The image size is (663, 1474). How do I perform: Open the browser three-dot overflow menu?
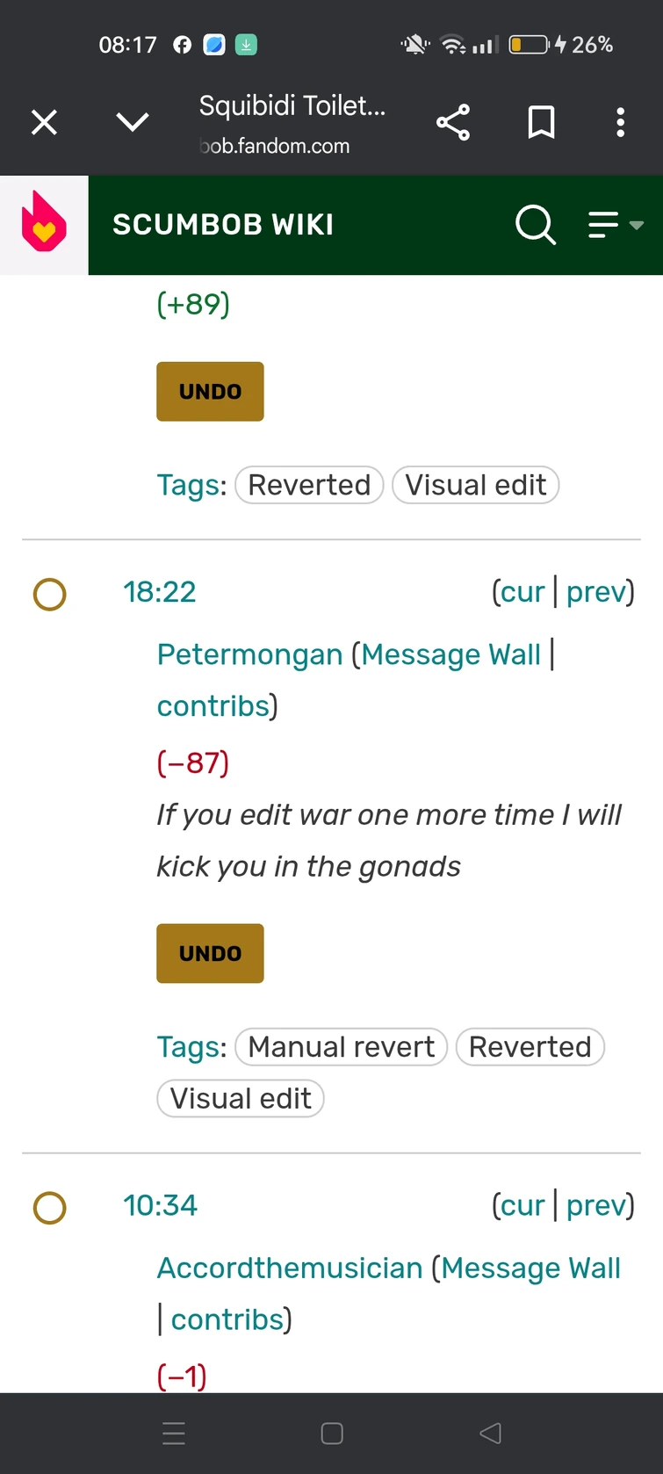pyautogui.click(x=620, y=122)
